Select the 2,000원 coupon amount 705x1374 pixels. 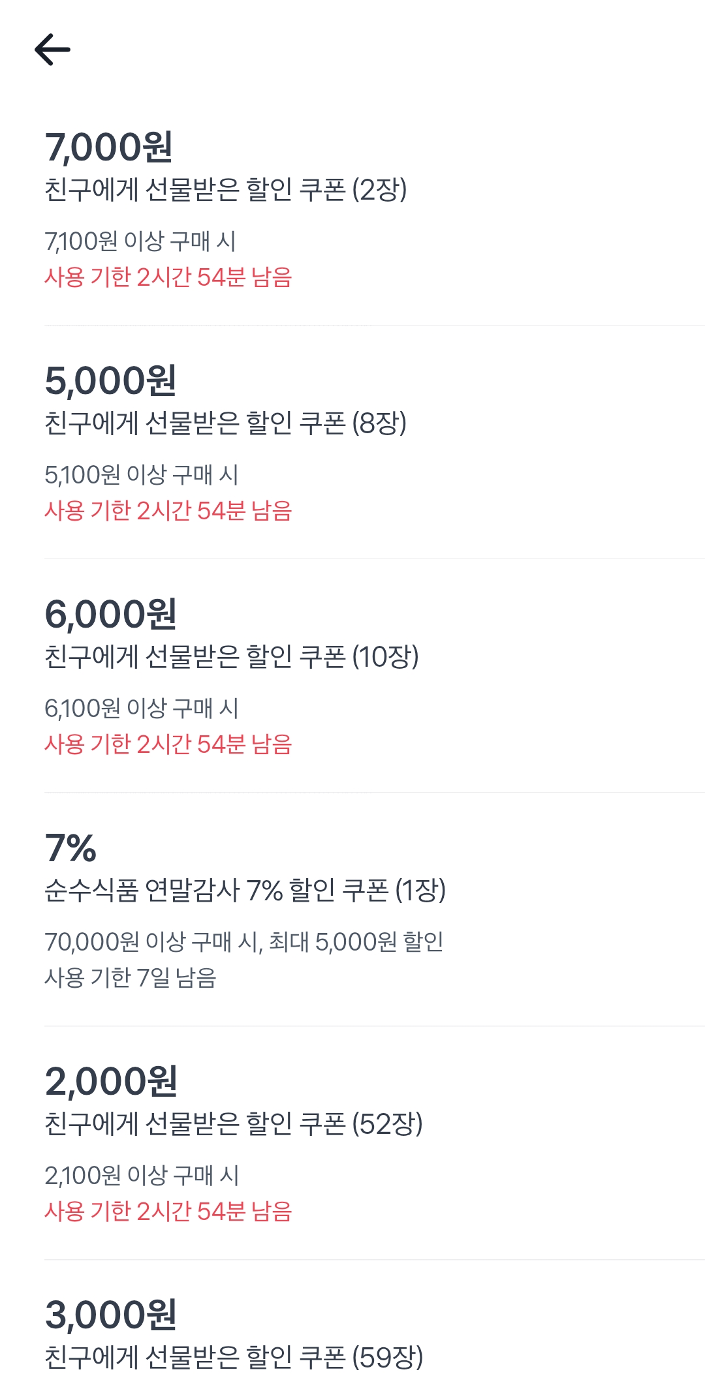111,1082
